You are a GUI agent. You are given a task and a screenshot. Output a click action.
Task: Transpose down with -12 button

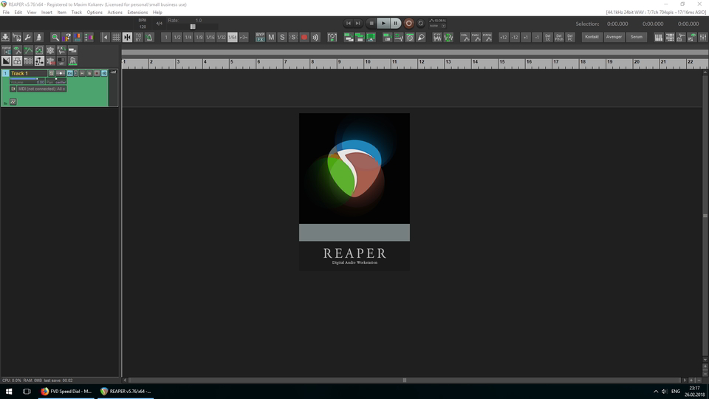[x=515, y=37]
